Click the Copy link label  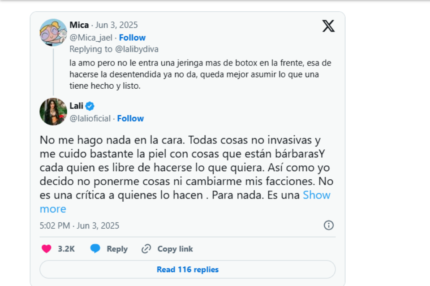175,249
